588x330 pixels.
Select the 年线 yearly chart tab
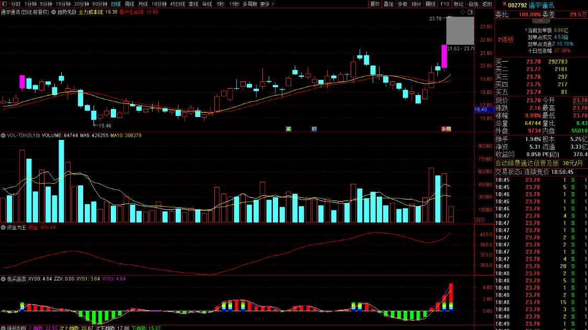click(207, 4)
